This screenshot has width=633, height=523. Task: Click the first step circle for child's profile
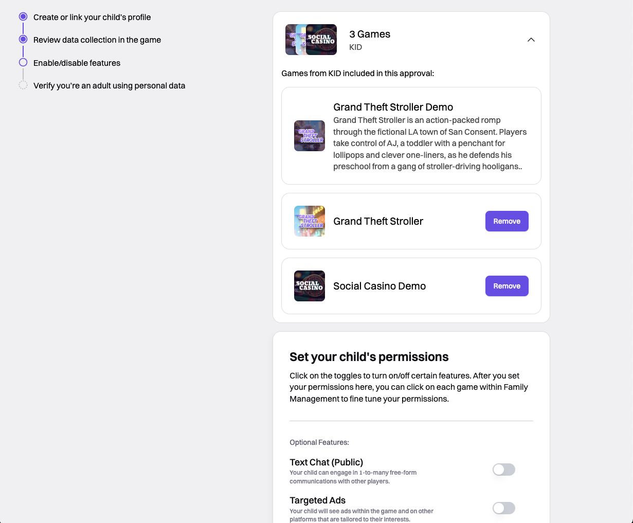pyautogui.click(x=23, y=17)
